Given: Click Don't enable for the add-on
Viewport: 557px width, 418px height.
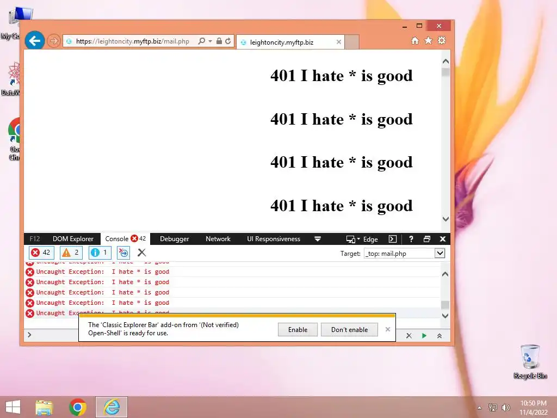Looking at the screenshot, I should [x=350, y=329].
